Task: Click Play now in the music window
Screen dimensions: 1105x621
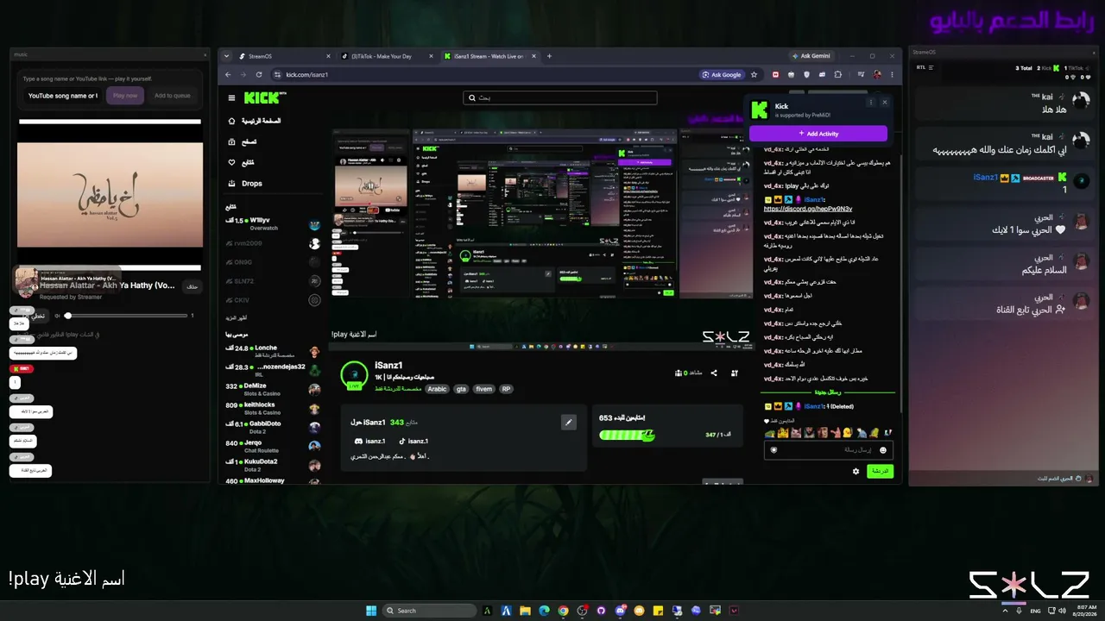Action: click(x=125, y=96)
